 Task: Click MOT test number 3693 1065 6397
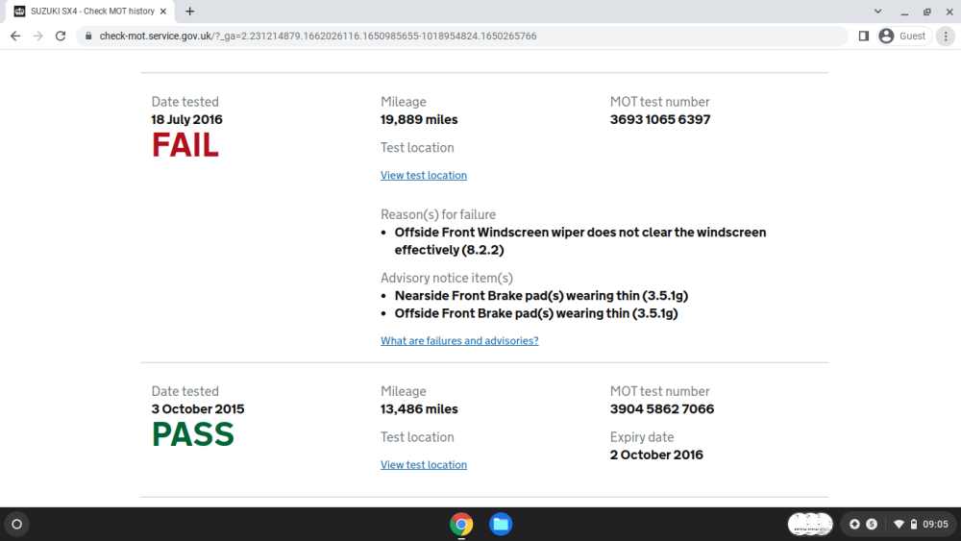coord(660,119)
